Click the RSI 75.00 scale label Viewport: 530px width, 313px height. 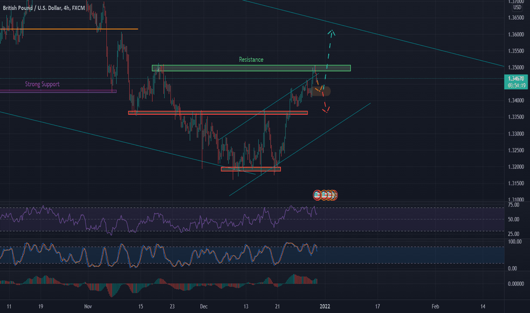click(x=514, y=205)
